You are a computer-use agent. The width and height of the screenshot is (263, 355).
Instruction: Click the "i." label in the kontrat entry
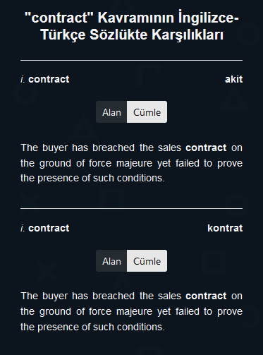(23, 228)
